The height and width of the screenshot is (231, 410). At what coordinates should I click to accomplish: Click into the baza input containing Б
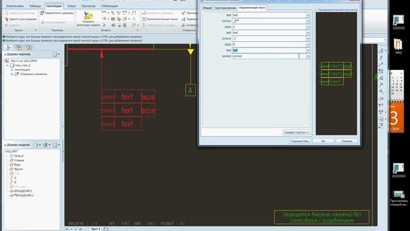[269, 44]
